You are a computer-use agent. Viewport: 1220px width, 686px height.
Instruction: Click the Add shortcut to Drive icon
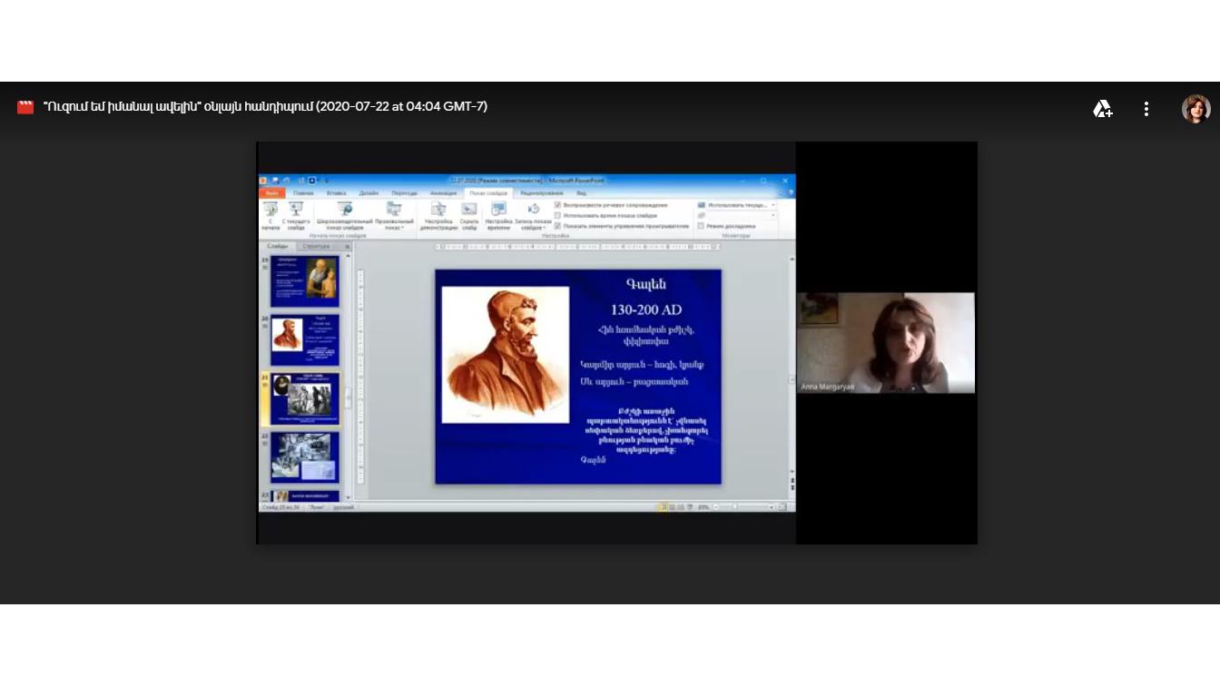tap(1103, 109)
